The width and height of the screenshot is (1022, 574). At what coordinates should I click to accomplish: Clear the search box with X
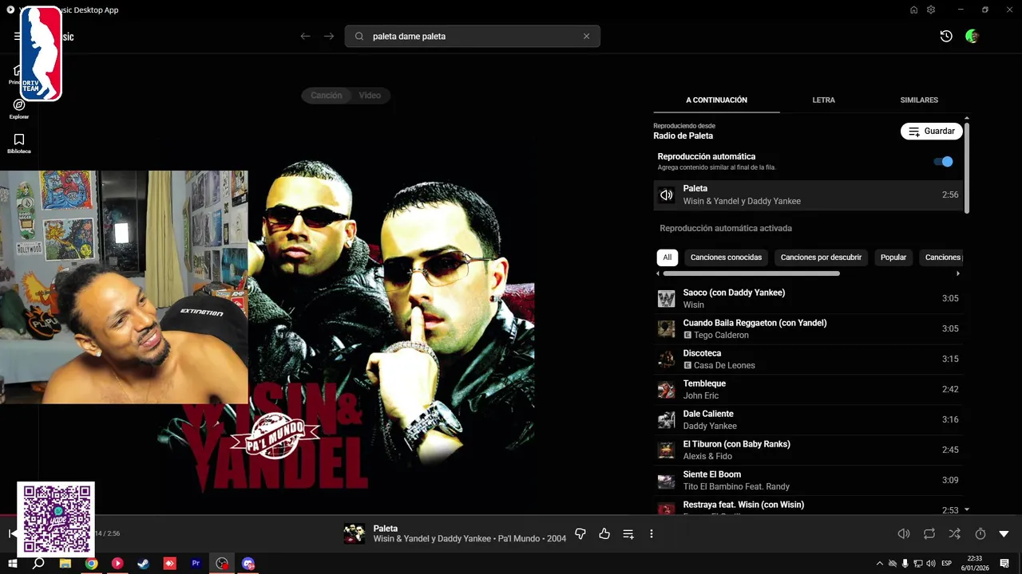pyautogui.click(x=586, y=36)
